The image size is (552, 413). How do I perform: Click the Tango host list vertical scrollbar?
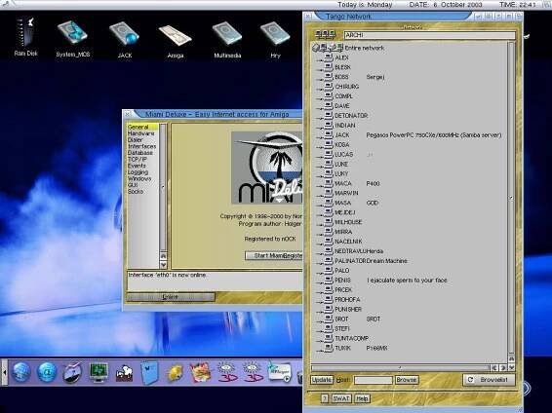[511, 197]
